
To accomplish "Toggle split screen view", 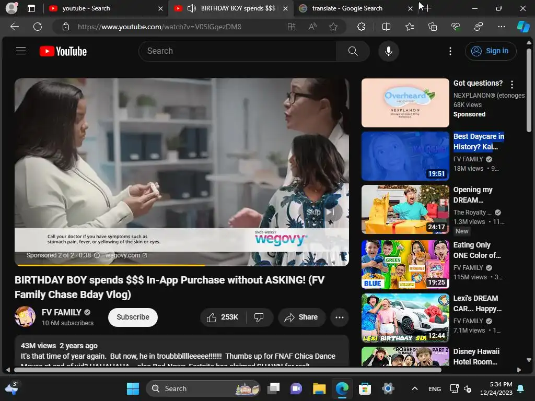I will point(386,27).
